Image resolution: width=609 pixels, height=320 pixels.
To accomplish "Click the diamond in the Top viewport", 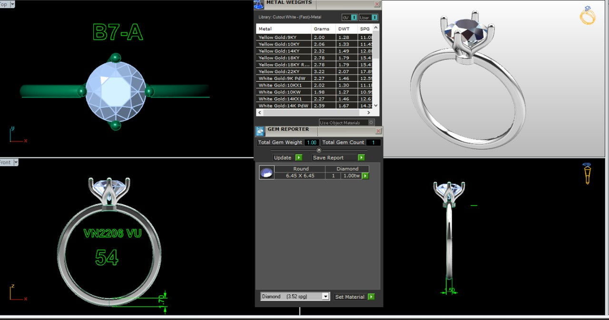I will pyautogui.click(x=115, y=91).
